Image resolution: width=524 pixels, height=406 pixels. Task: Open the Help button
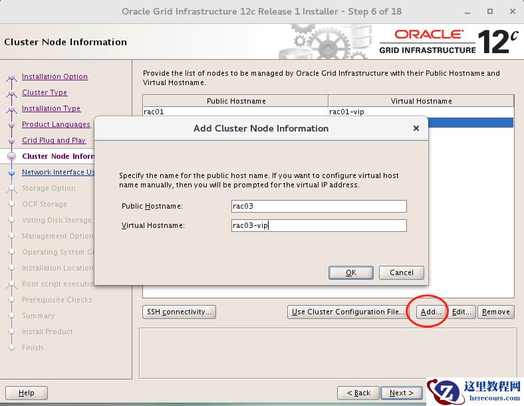tap(27, 393)
